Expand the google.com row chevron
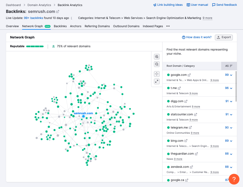243x187 pixels. coord(231,75)
